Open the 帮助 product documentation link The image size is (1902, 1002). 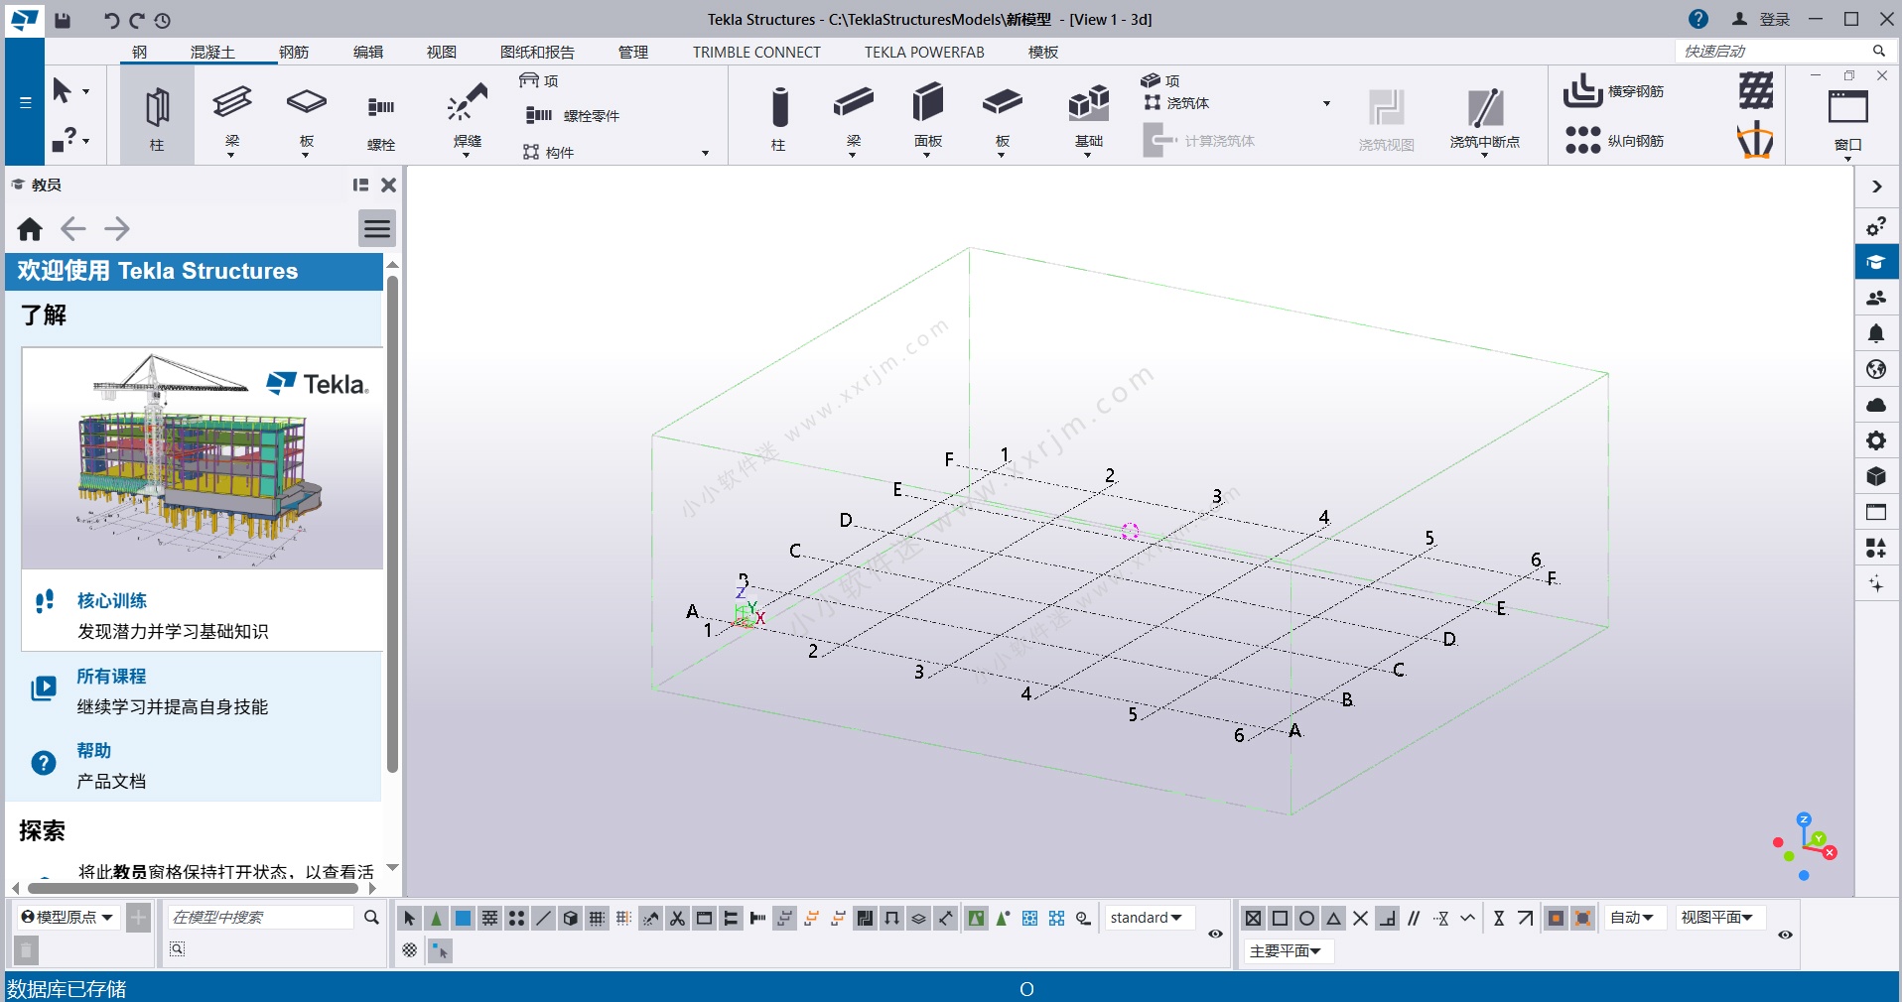click(x=94, y=751)
